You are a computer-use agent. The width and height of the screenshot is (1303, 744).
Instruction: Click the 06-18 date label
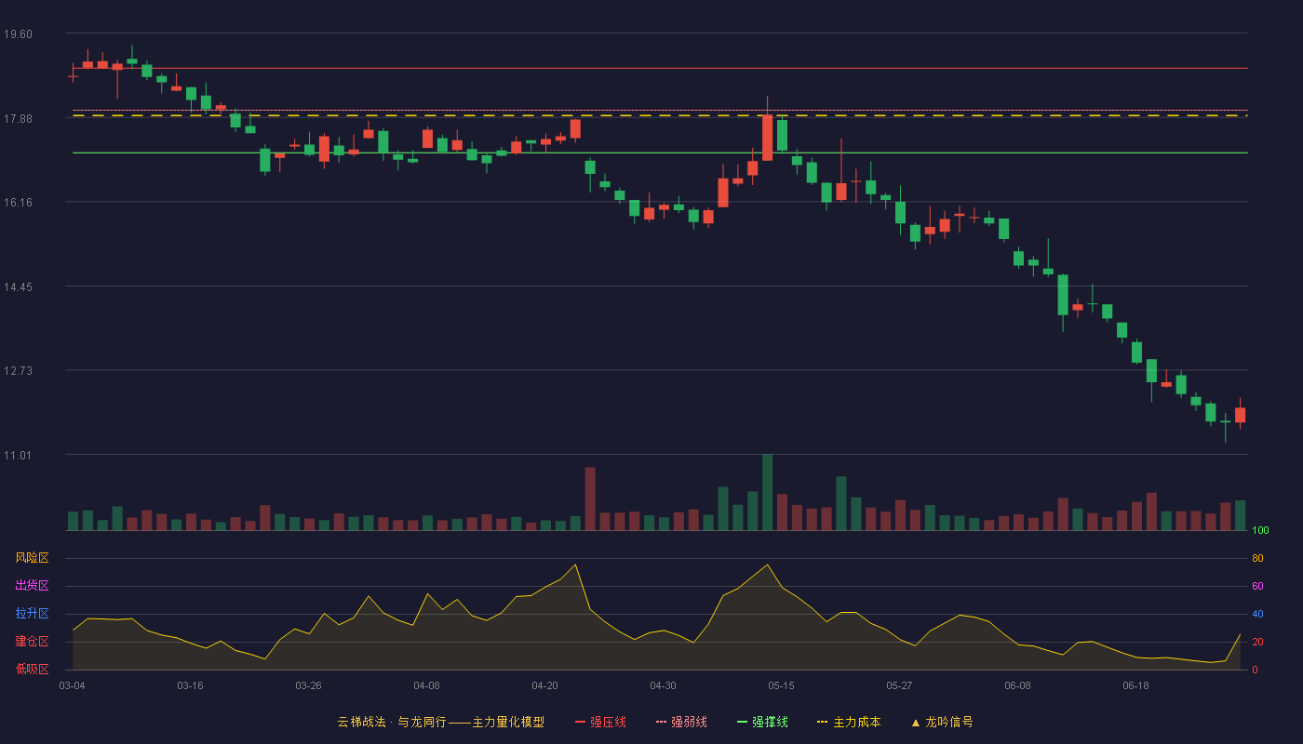(1135, 685)
